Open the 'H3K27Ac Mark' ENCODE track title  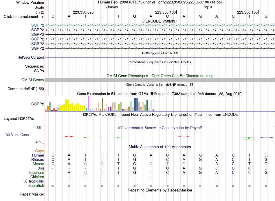tap(160, 115)
